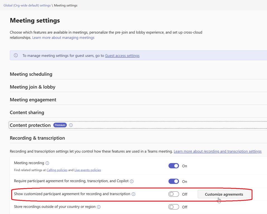Viewport: 267px width, 214px height.
Task: Enable Store recordings outside country toggle
Action: coord(173,207)
